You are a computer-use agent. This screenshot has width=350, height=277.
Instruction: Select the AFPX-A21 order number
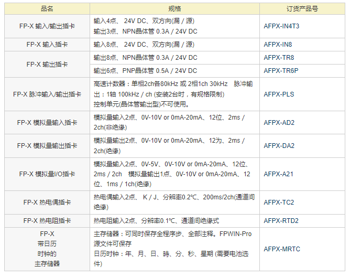[x=279, y=174]
